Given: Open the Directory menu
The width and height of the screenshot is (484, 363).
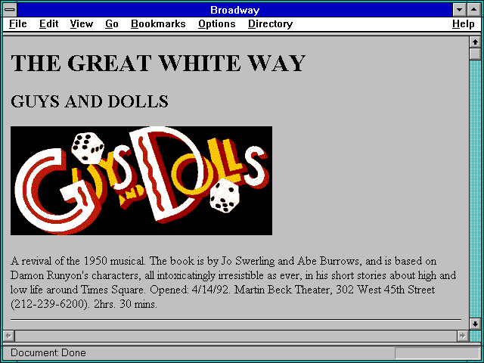Looking at the screenshot, I should coord(271,24).
